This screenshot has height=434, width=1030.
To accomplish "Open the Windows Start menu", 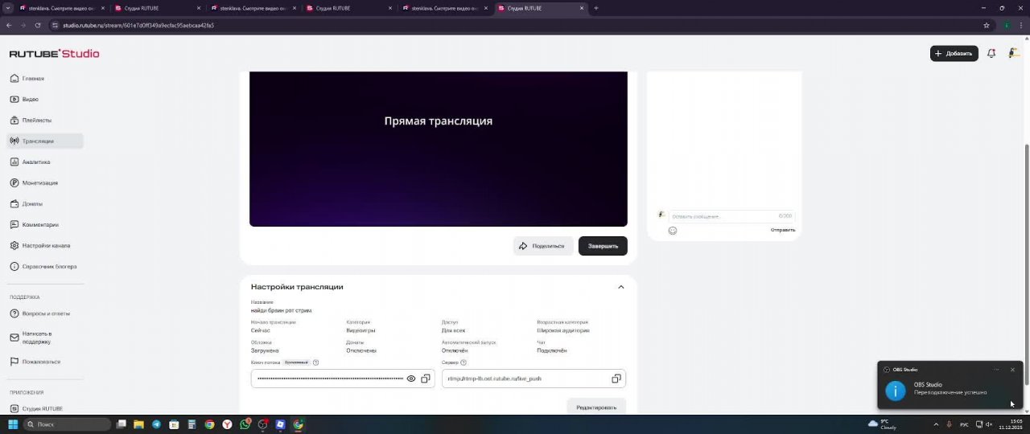I will point(13,424).
